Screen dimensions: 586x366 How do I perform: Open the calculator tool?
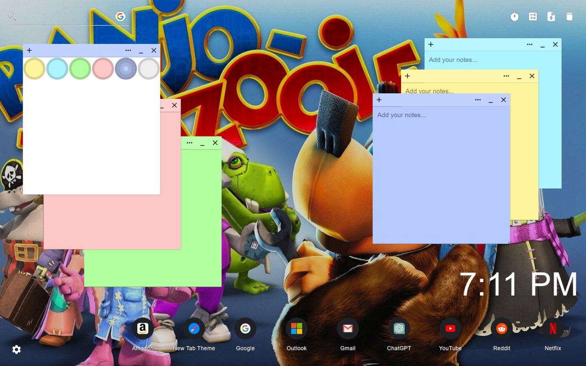tap(533, 17)
